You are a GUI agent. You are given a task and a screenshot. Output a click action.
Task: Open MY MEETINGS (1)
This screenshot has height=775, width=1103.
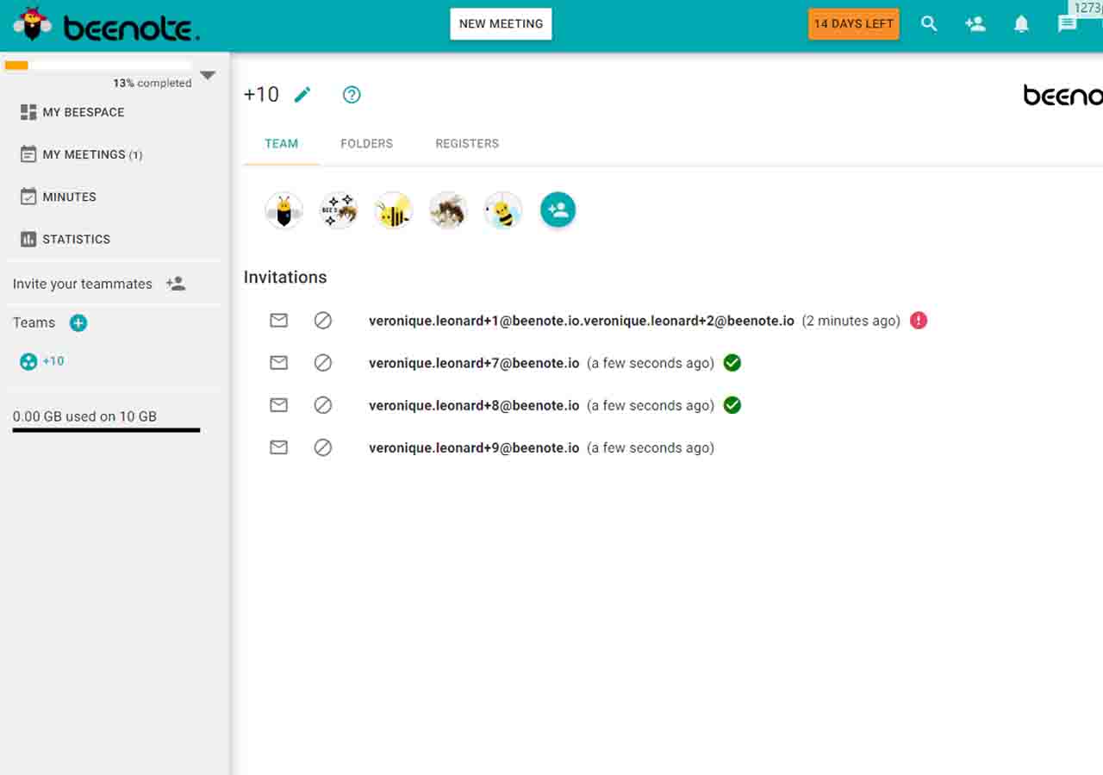tap(81, 154)
